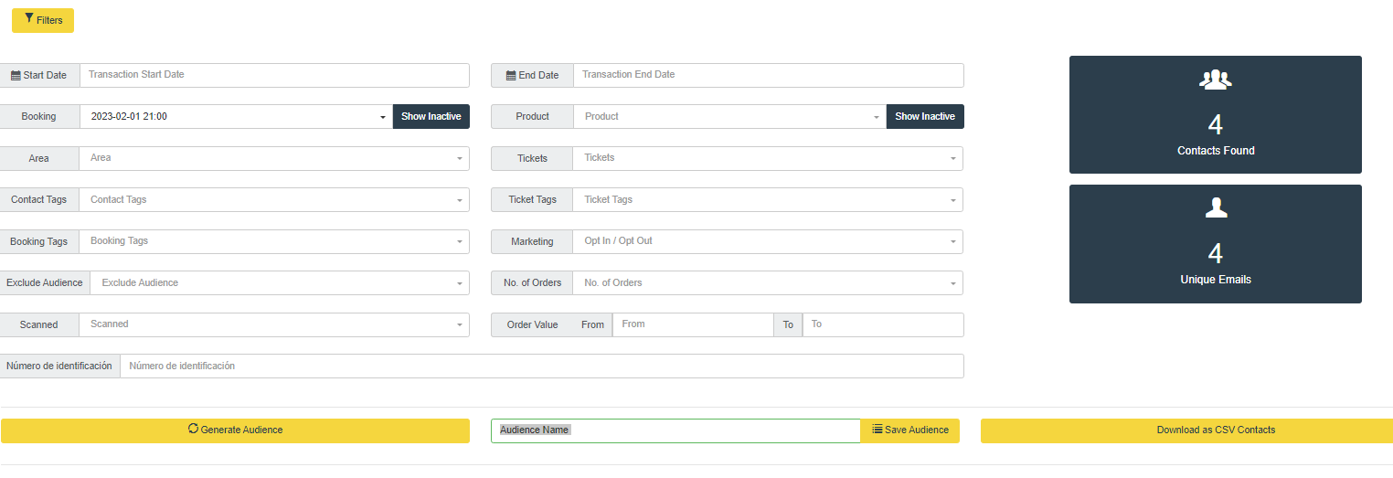Click the Order Value label
This screenshot has height=478, width=1393.
tap(532, 324)
